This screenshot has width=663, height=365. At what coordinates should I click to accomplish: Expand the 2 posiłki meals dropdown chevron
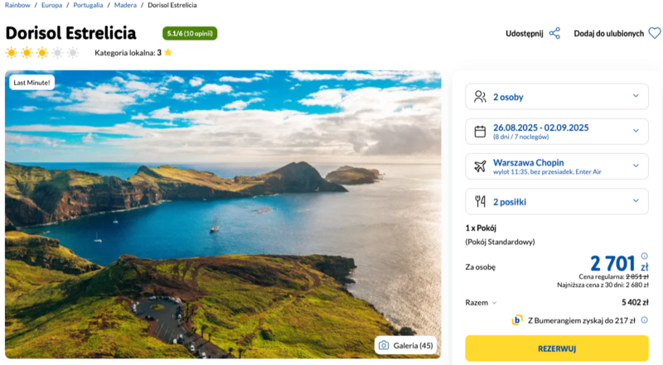pos(636,200)
